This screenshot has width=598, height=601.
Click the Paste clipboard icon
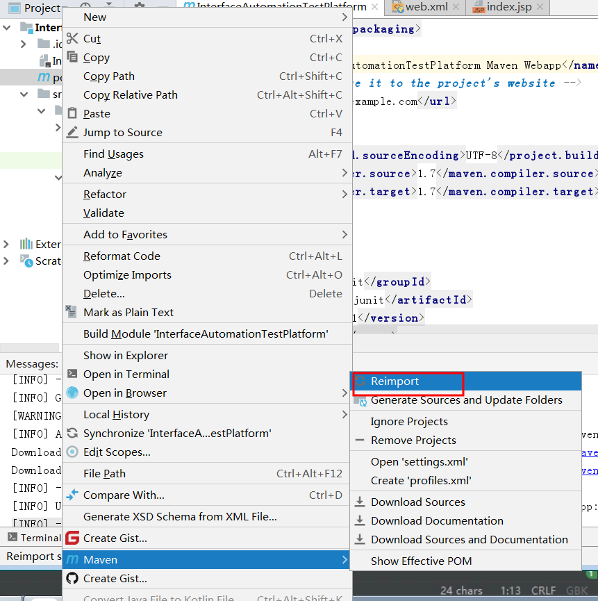(72, 113)
